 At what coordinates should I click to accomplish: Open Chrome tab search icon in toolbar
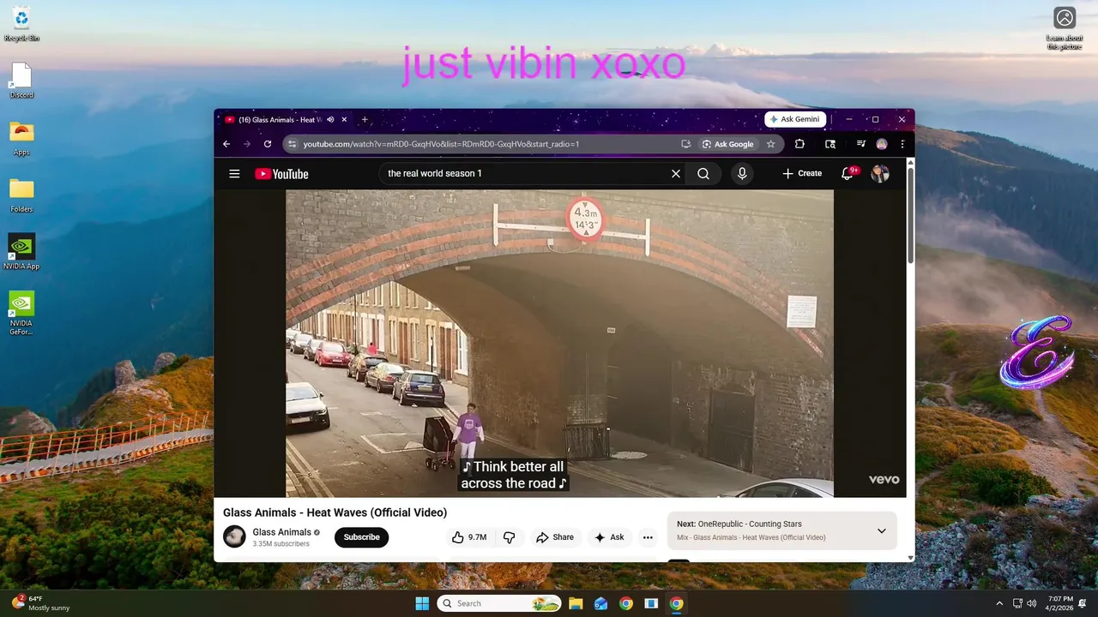pyautogui.click(x=830, y=144)
